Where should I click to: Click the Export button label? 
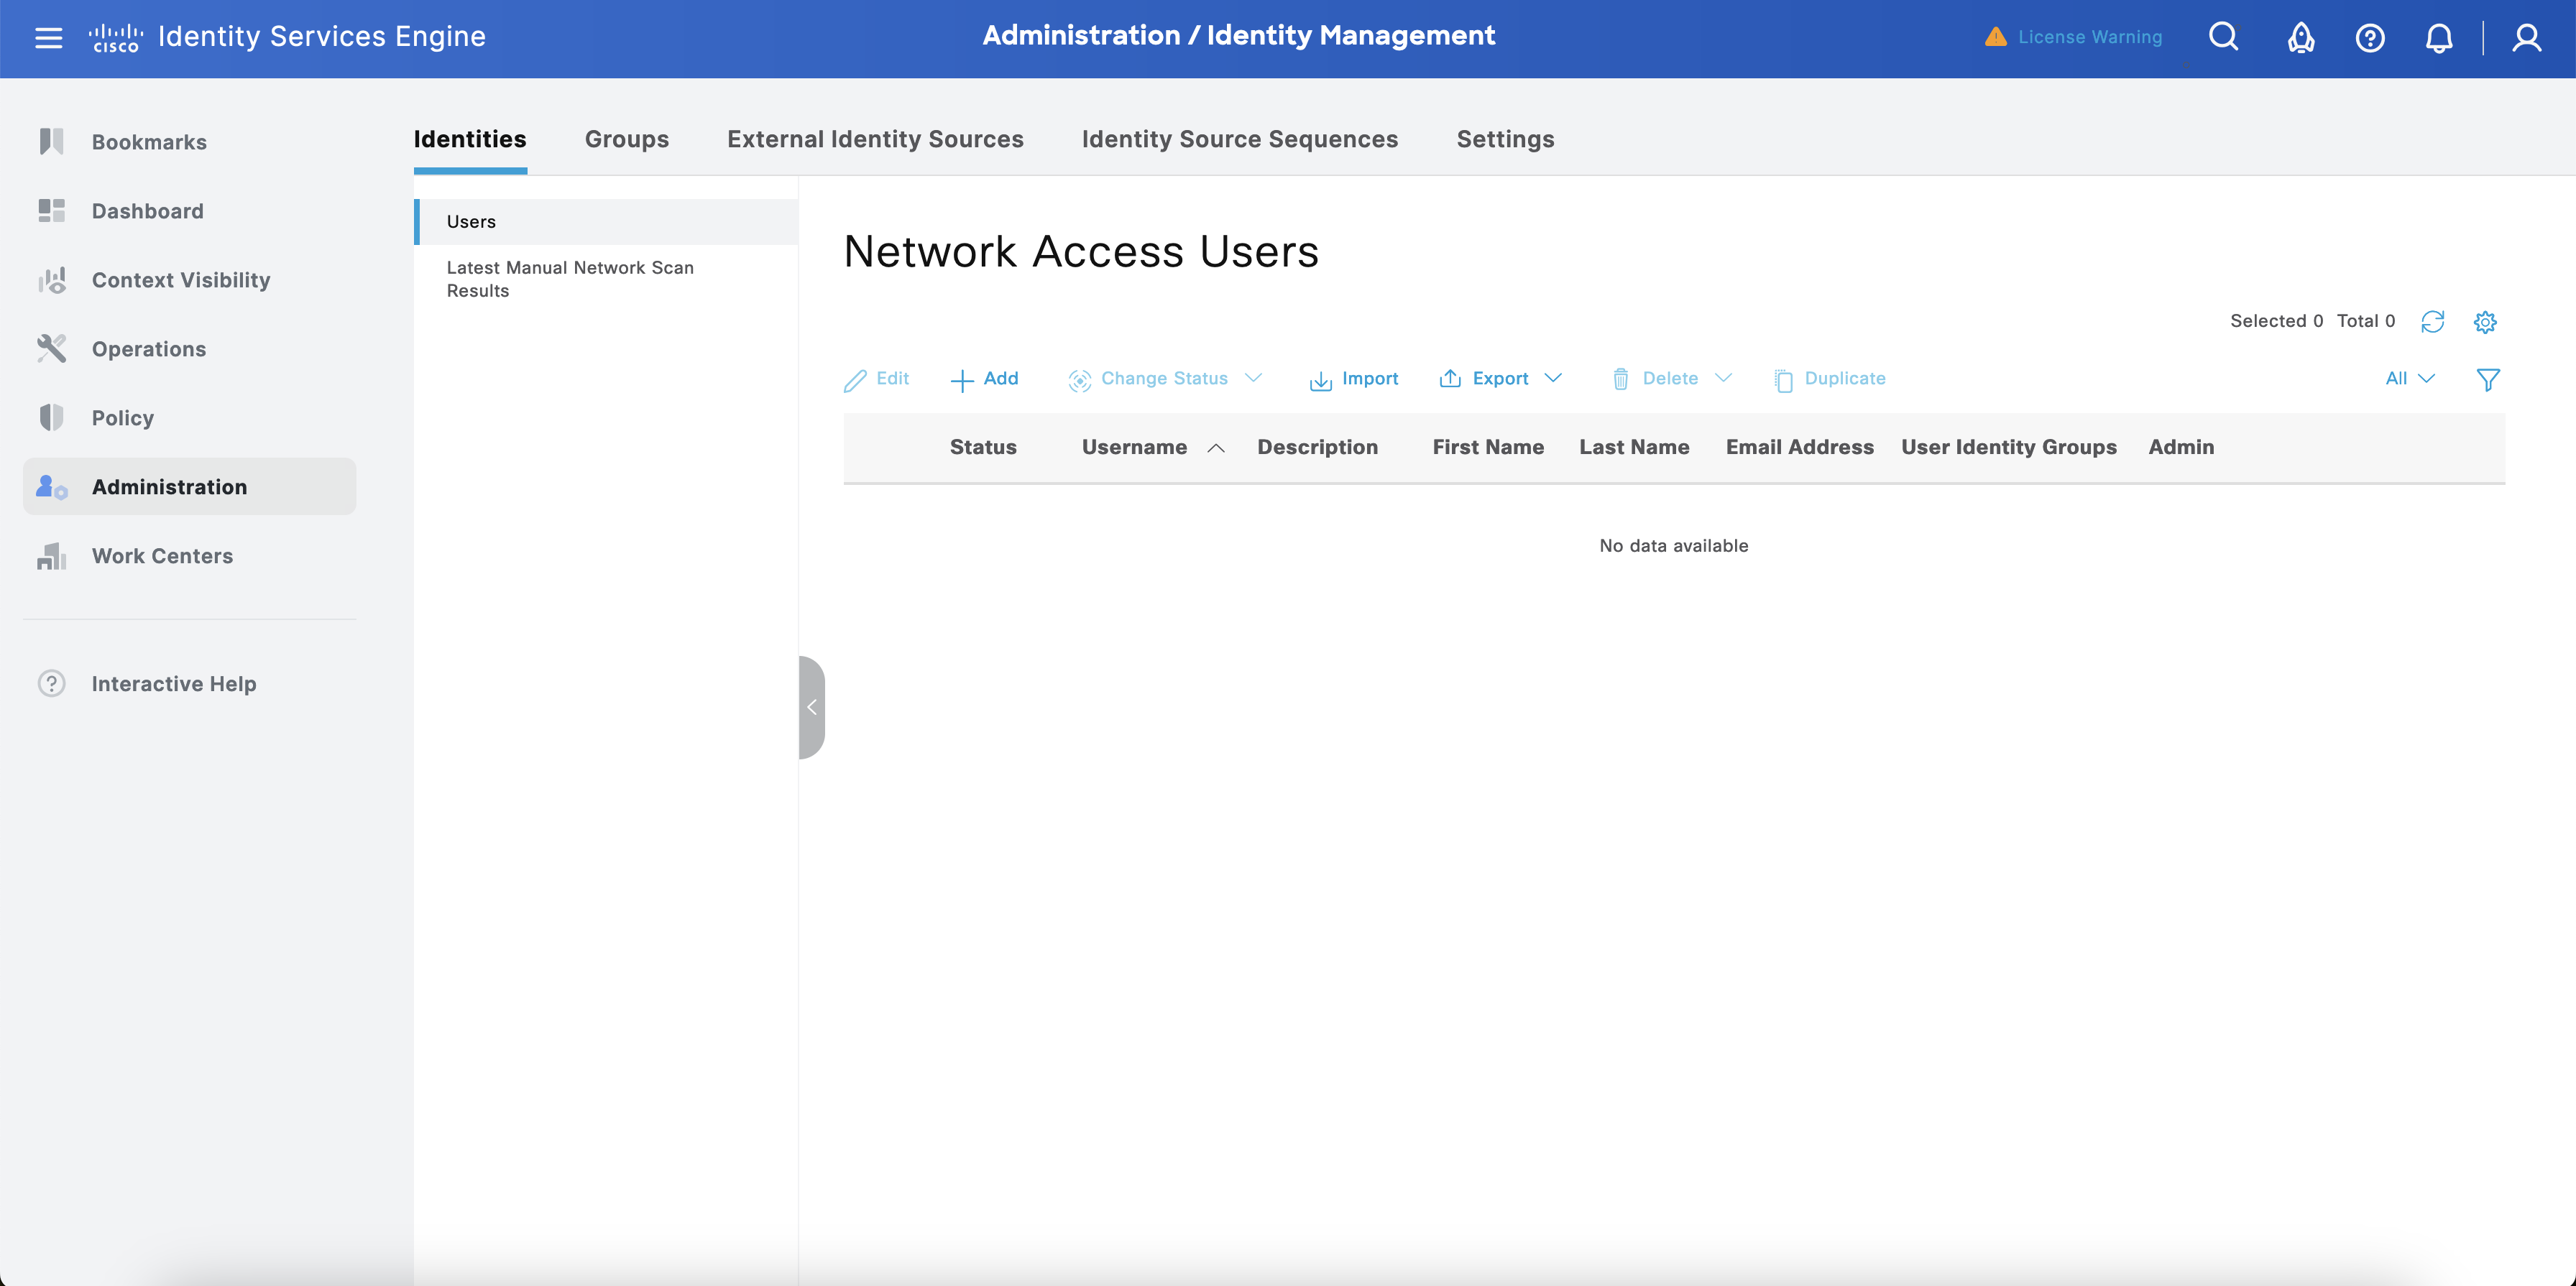(1500, 378)
